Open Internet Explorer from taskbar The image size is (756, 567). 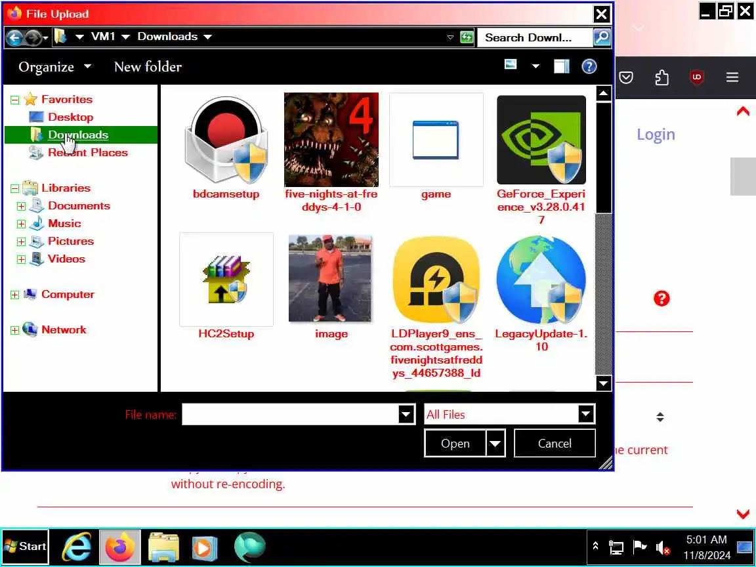[x=77, y=547]
